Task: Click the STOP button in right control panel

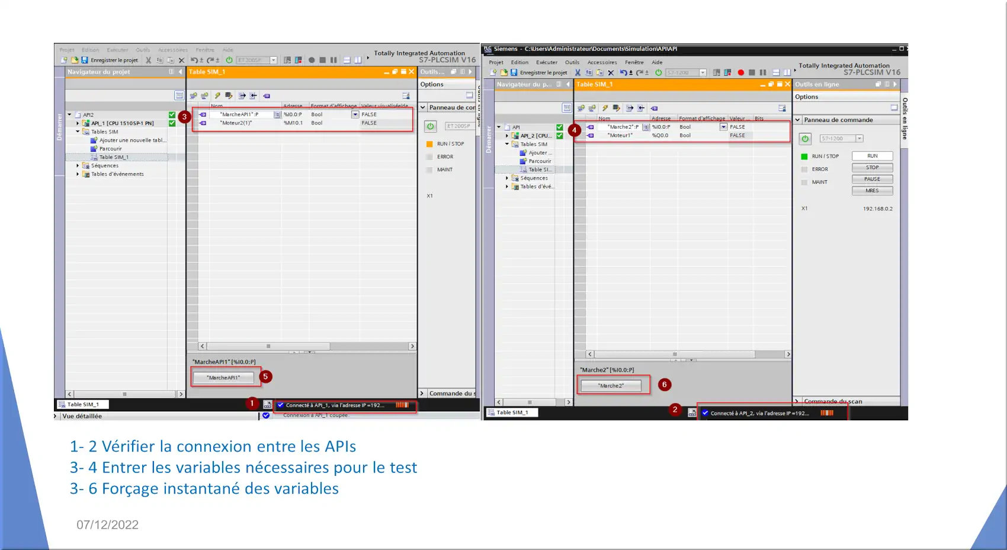Action: [872, 168]
